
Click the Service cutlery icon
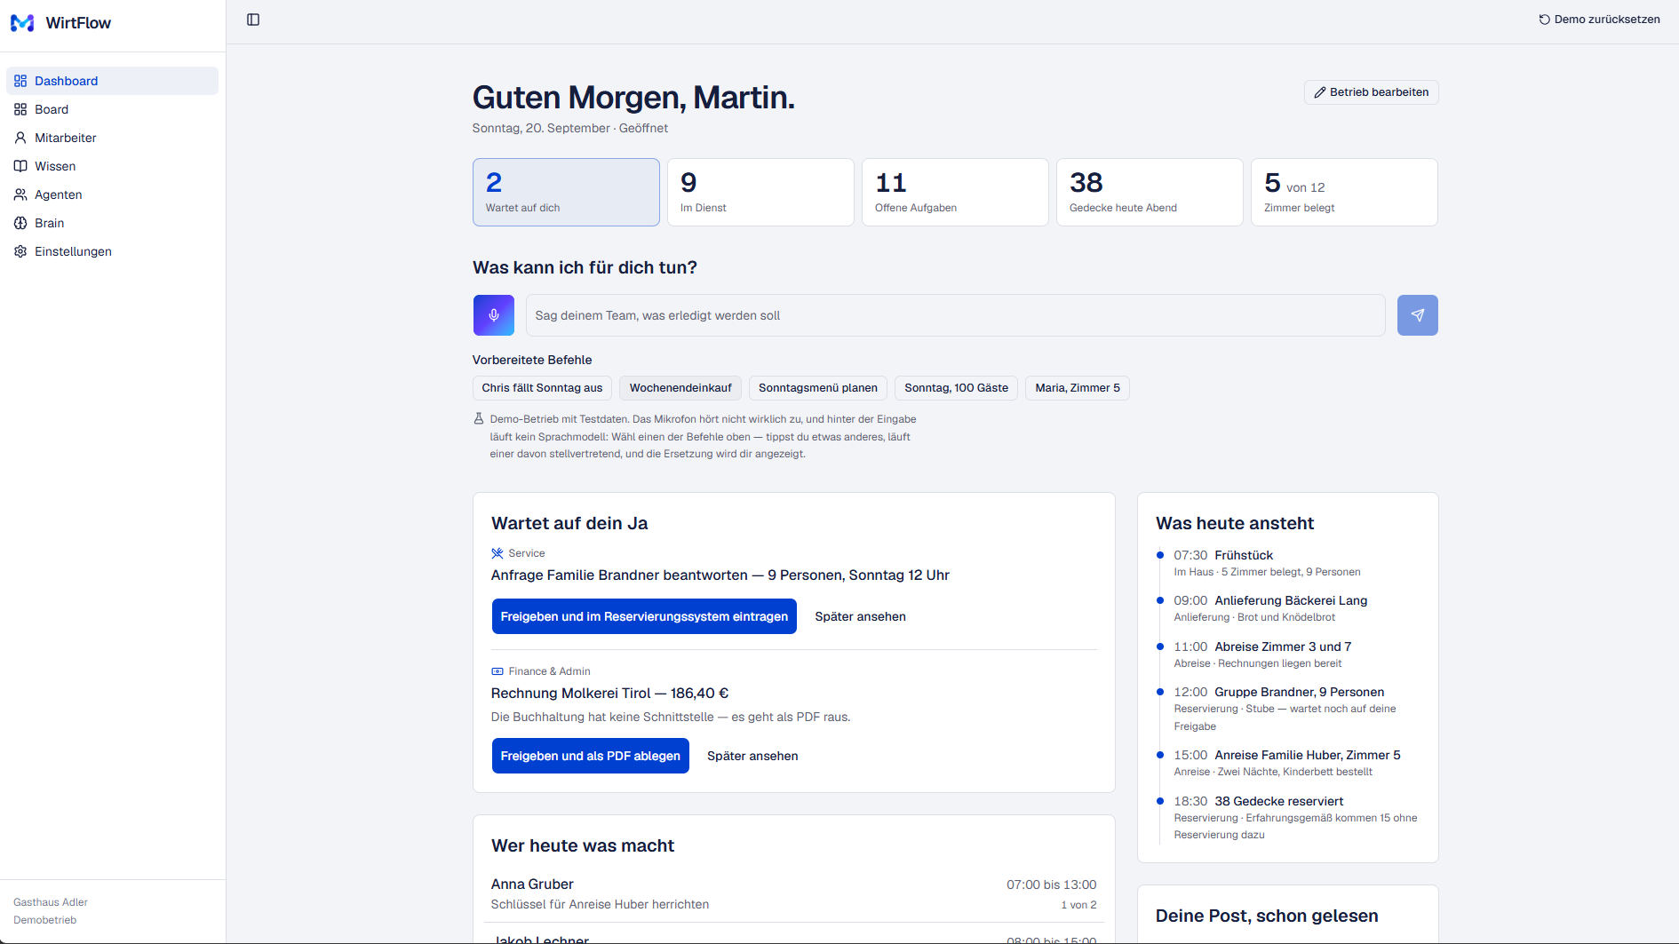[x=497, y=553]
